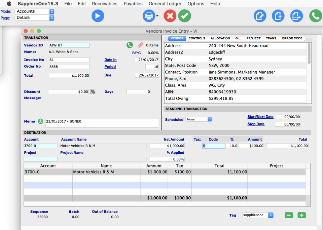Switch to the G.L. tab
323x230 pixels.
(238, 38)
